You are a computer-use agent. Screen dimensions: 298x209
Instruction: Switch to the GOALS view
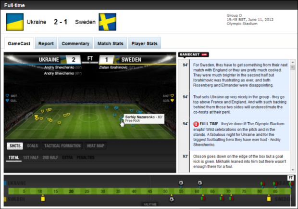click(33, 146)
